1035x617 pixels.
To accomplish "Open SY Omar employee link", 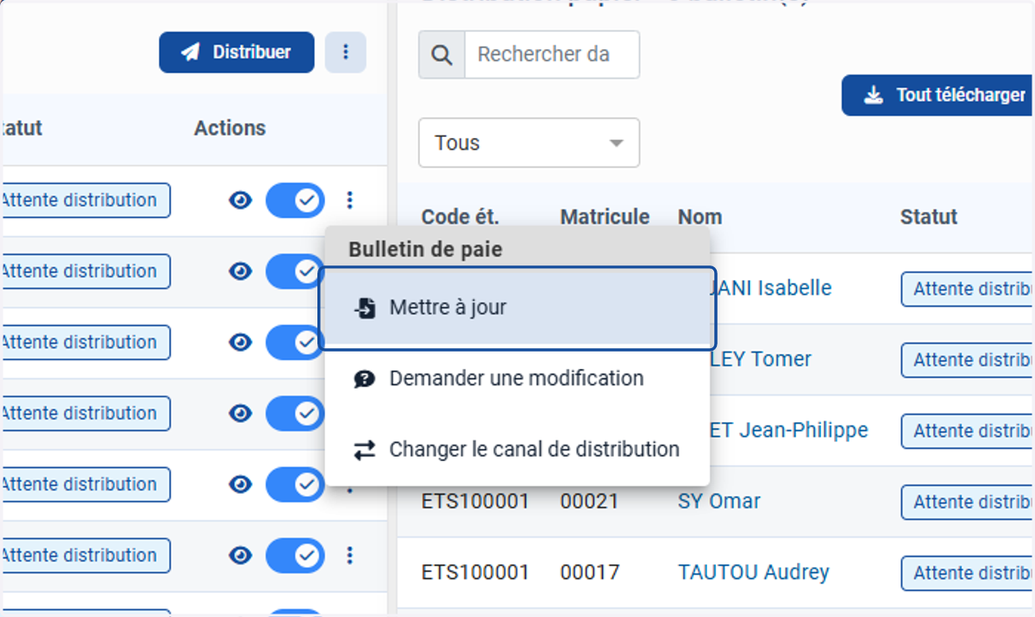I will pyautogui.click(x=719, y=501).
